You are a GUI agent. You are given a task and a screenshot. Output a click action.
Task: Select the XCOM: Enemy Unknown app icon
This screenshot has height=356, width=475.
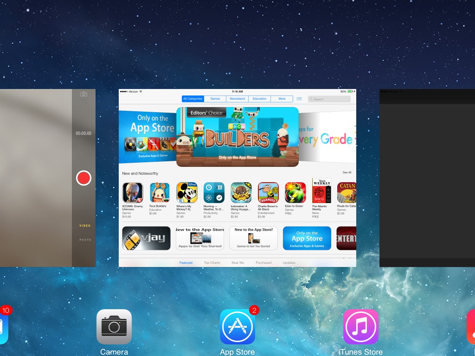[x=132, y=192]
